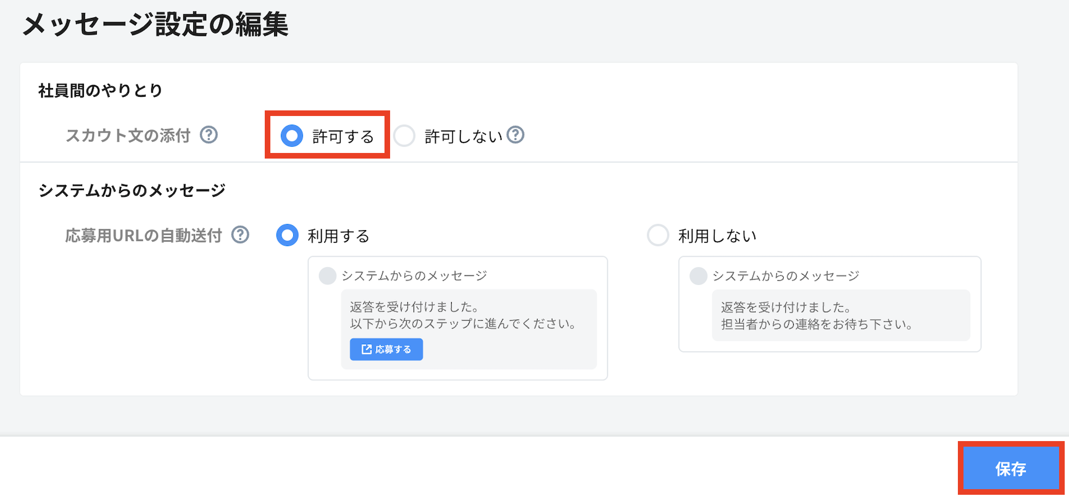Click the 社員間のやりとり section heading
1069x496 pixels.
click(101, 91)
